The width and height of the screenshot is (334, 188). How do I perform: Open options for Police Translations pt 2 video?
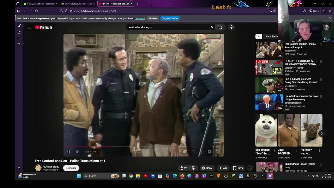coord(321,44)
